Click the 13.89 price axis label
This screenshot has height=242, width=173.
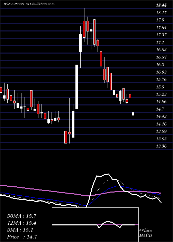click(x=161, y=131)
